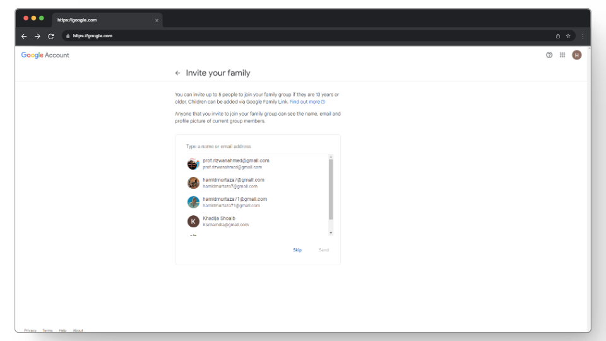
Task: Click the lock icon in the address bar
Action: coord(68,36)
